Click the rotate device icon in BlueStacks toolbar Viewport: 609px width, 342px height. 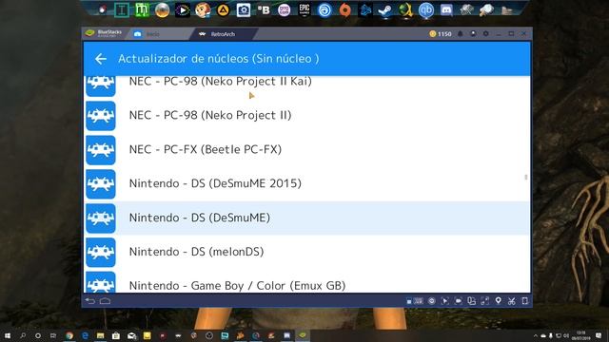524,301
